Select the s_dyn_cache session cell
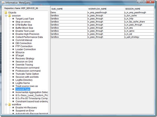 pos(139,15)
